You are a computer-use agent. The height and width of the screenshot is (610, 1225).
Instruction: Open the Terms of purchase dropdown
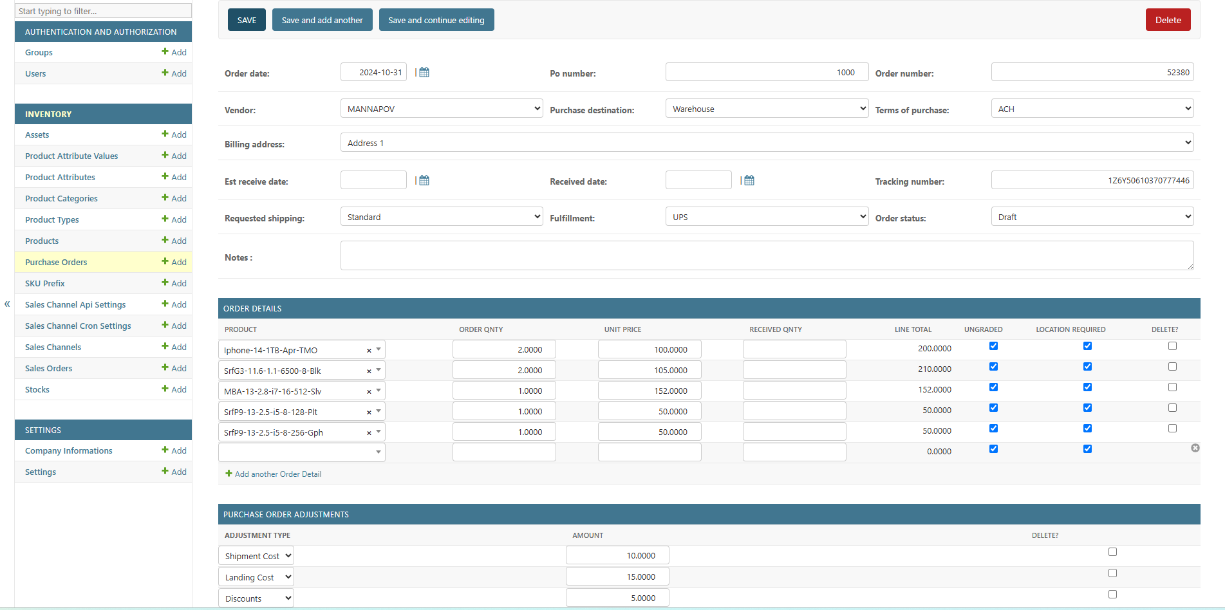click(x=1092, y=108)
